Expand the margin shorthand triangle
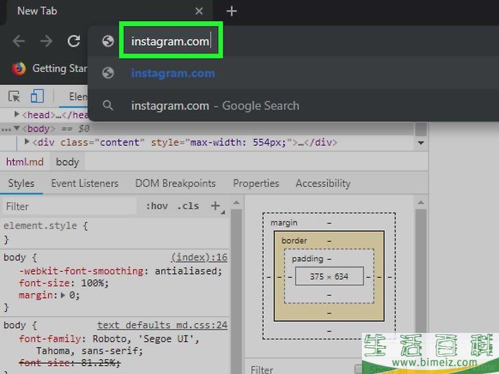 (63, 295)
